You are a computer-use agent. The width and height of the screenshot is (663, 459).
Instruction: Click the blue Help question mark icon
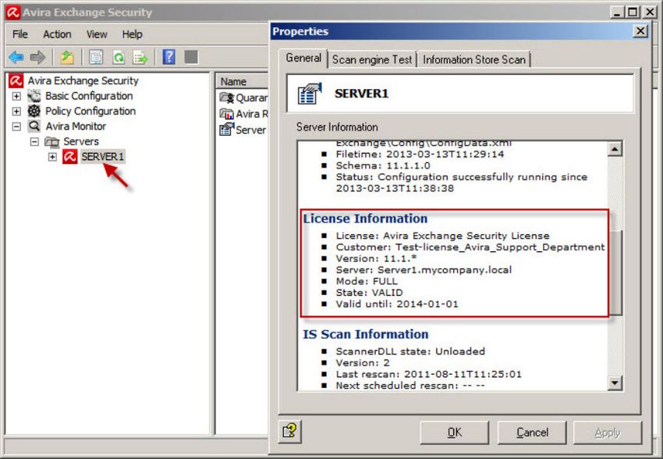pos(168,57)
